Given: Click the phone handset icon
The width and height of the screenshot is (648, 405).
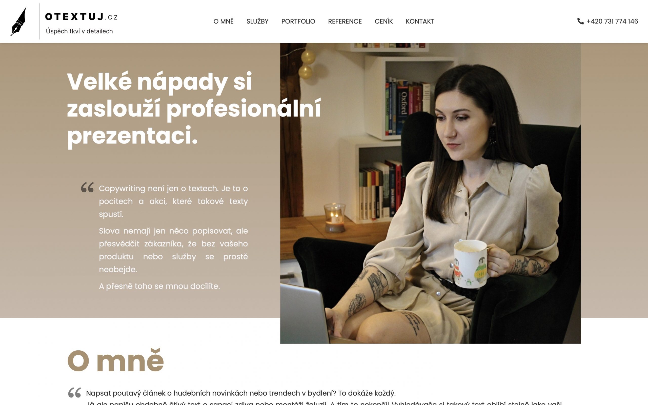Looking at the screenshot, I should coord(580,21).
